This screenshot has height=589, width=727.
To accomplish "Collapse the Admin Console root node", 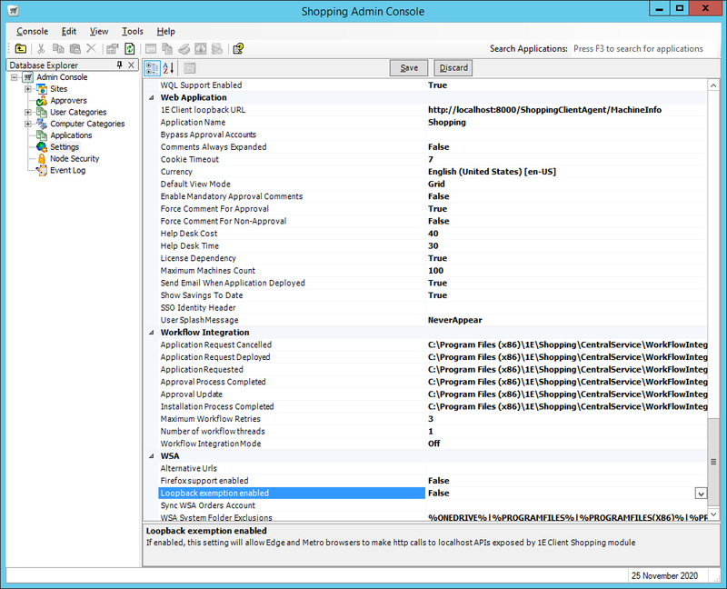I will [x=15, y=77].
